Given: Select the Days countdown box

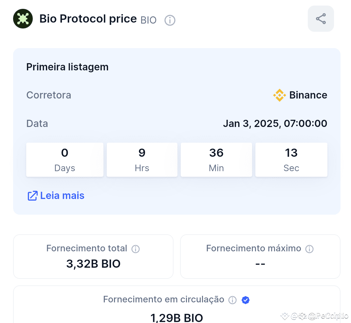Looking at the screenshot, I should (x=65, y=160).
